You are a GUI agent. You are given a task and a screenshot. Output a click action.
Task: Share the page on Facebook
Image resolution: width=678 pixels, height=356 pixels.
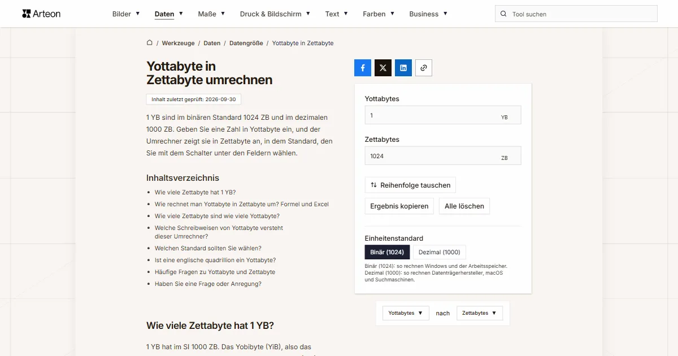[363, 68]
